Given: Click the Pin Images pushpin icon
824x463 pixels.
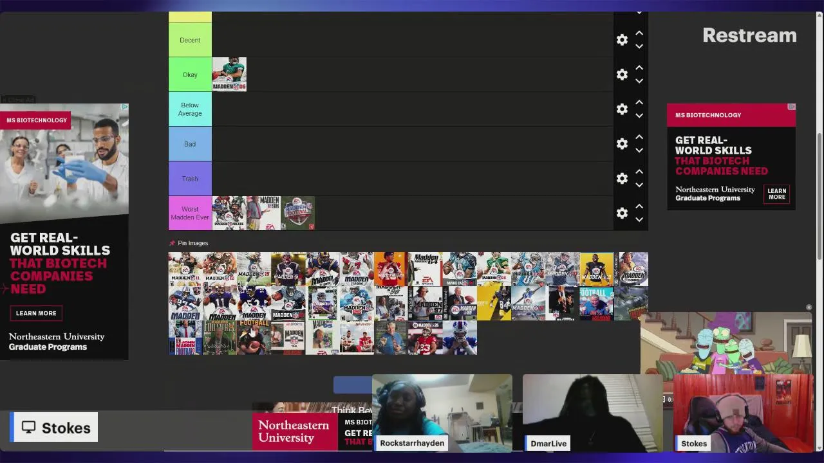Looking at the screenshot, I should coord(172,243).
